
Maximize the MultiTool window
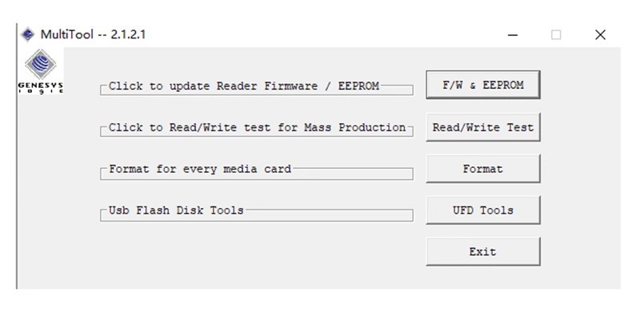click(x=556, y=35)
